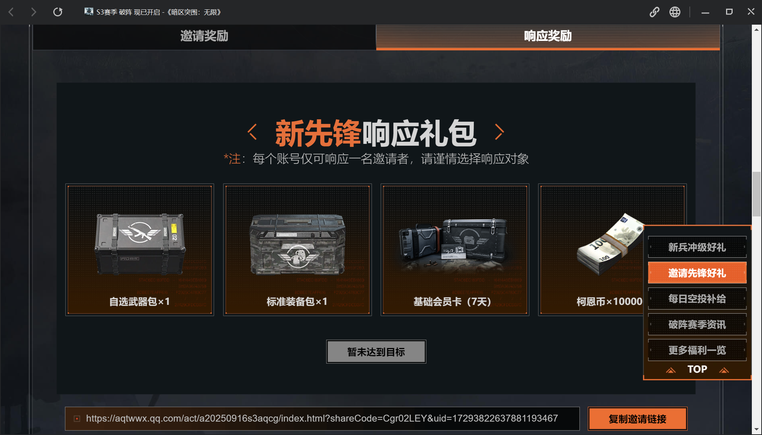Click the 暂未达到目标 button
The width and height of the screenshot is (762, 435).
[x=376, y=352]
